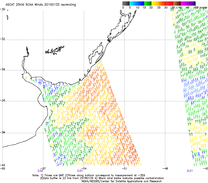Select the green 15-20 knots legend swatch

148,3
